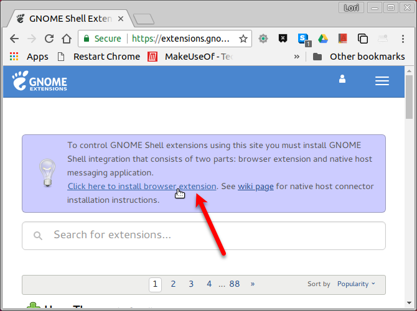Open the hamburger navigation menu
Screen dimensions: 417x311
tap(382, 81)
